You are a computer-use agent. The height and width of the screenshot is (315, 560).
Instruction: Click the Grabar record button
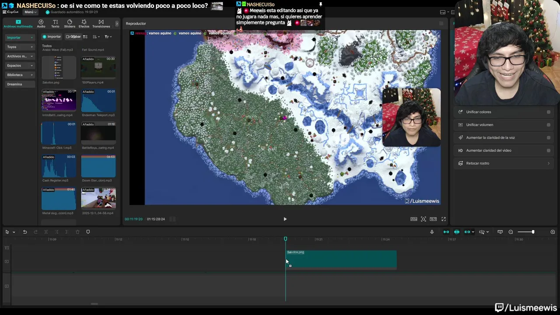coord(73,37)
